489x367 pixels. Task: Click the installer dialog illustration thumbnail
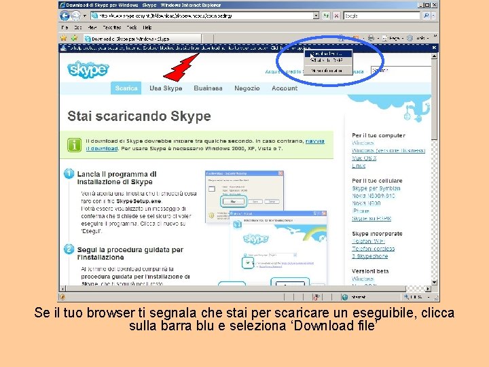click(x=266, y=227)
